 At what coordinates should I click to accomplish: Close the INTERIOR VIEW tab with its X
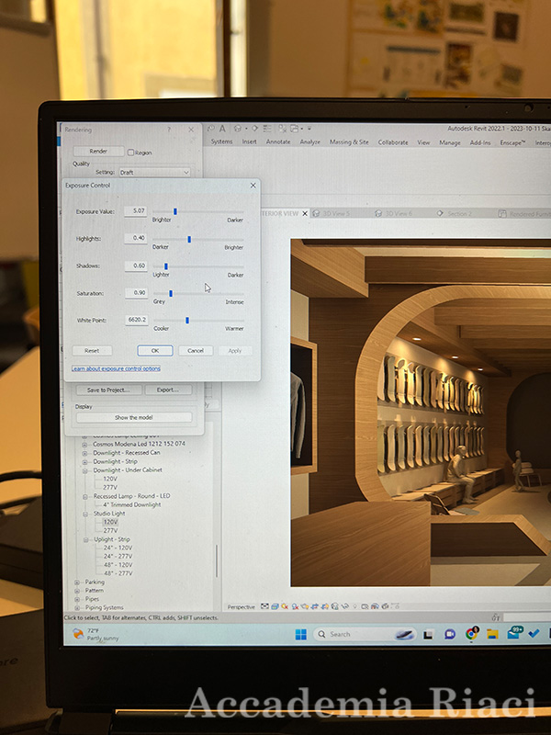[305, 214]
